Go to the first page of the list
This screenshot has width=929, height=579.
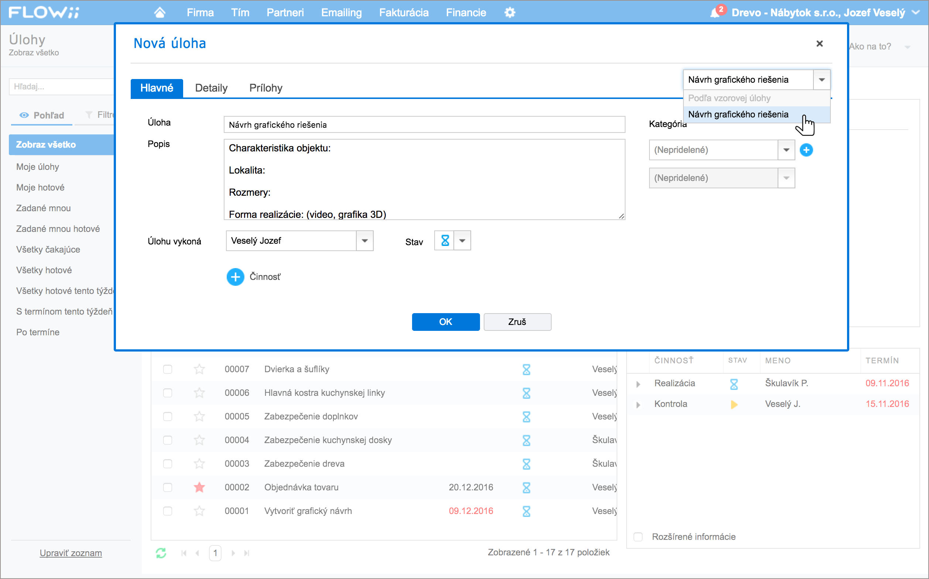point(184,553)
